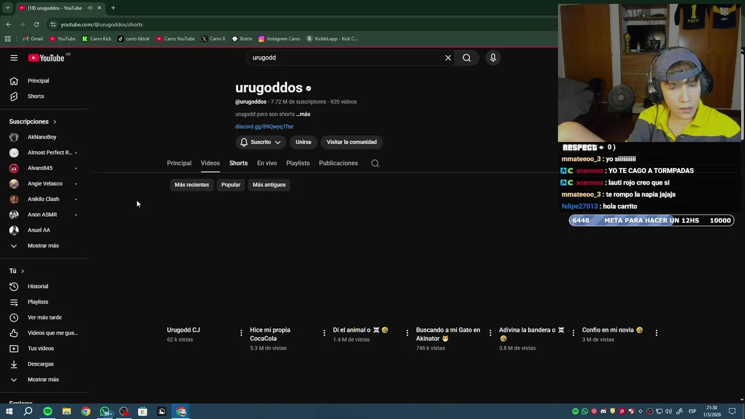Search within the channel using the magnifier
Image resolution: width=745 pixels, height=419 pixels.
(x=375, y=163)
